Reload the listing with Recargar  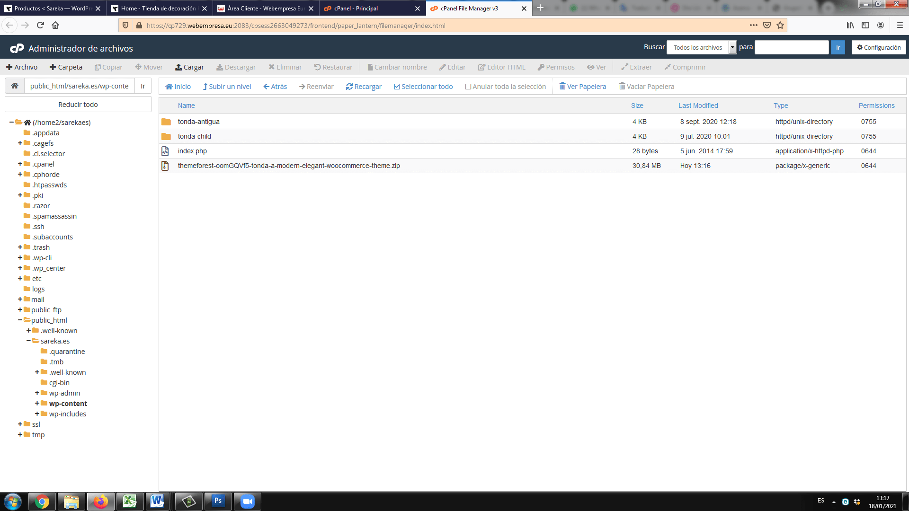pyautogui.click(x=364, y=87)
